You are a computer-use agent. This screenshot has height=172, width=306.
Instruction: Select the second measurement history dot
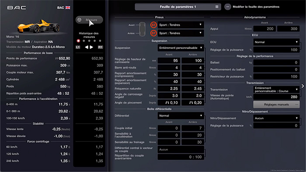tap(84, 41)
